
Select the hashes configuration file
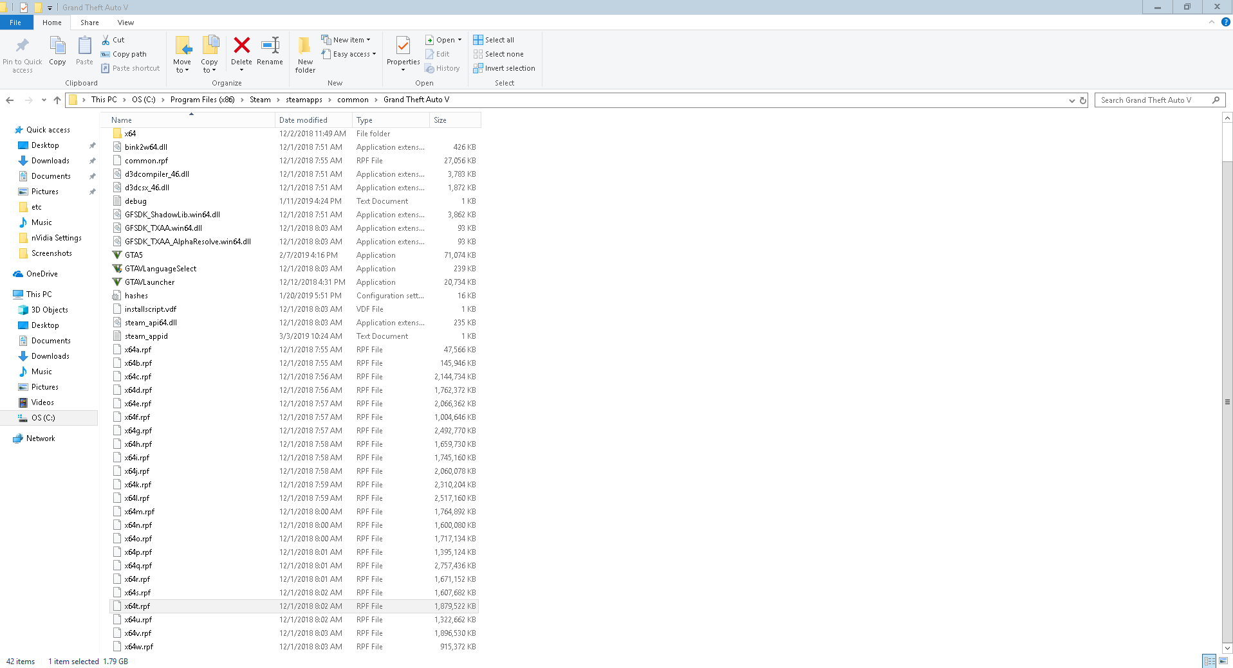294,296
